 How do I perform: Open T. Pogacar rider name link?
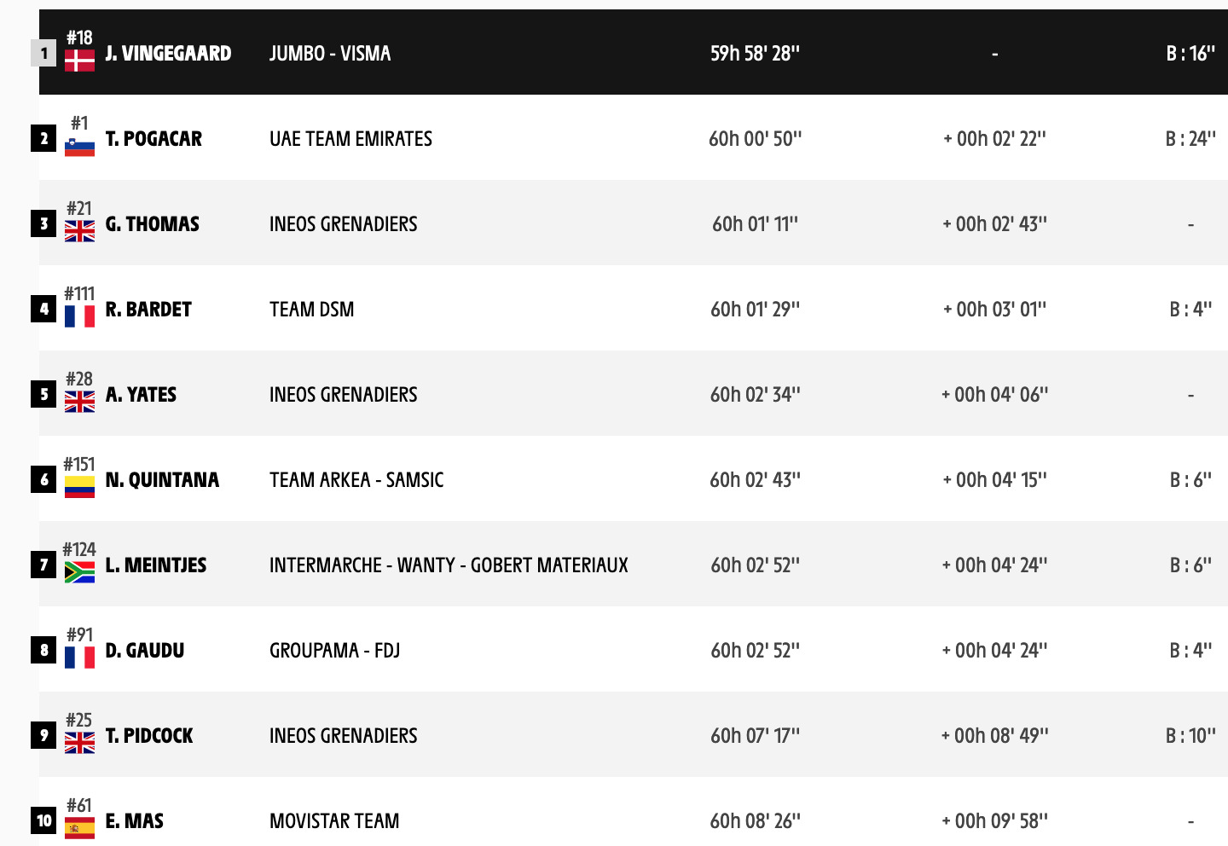tap(153, 139)
